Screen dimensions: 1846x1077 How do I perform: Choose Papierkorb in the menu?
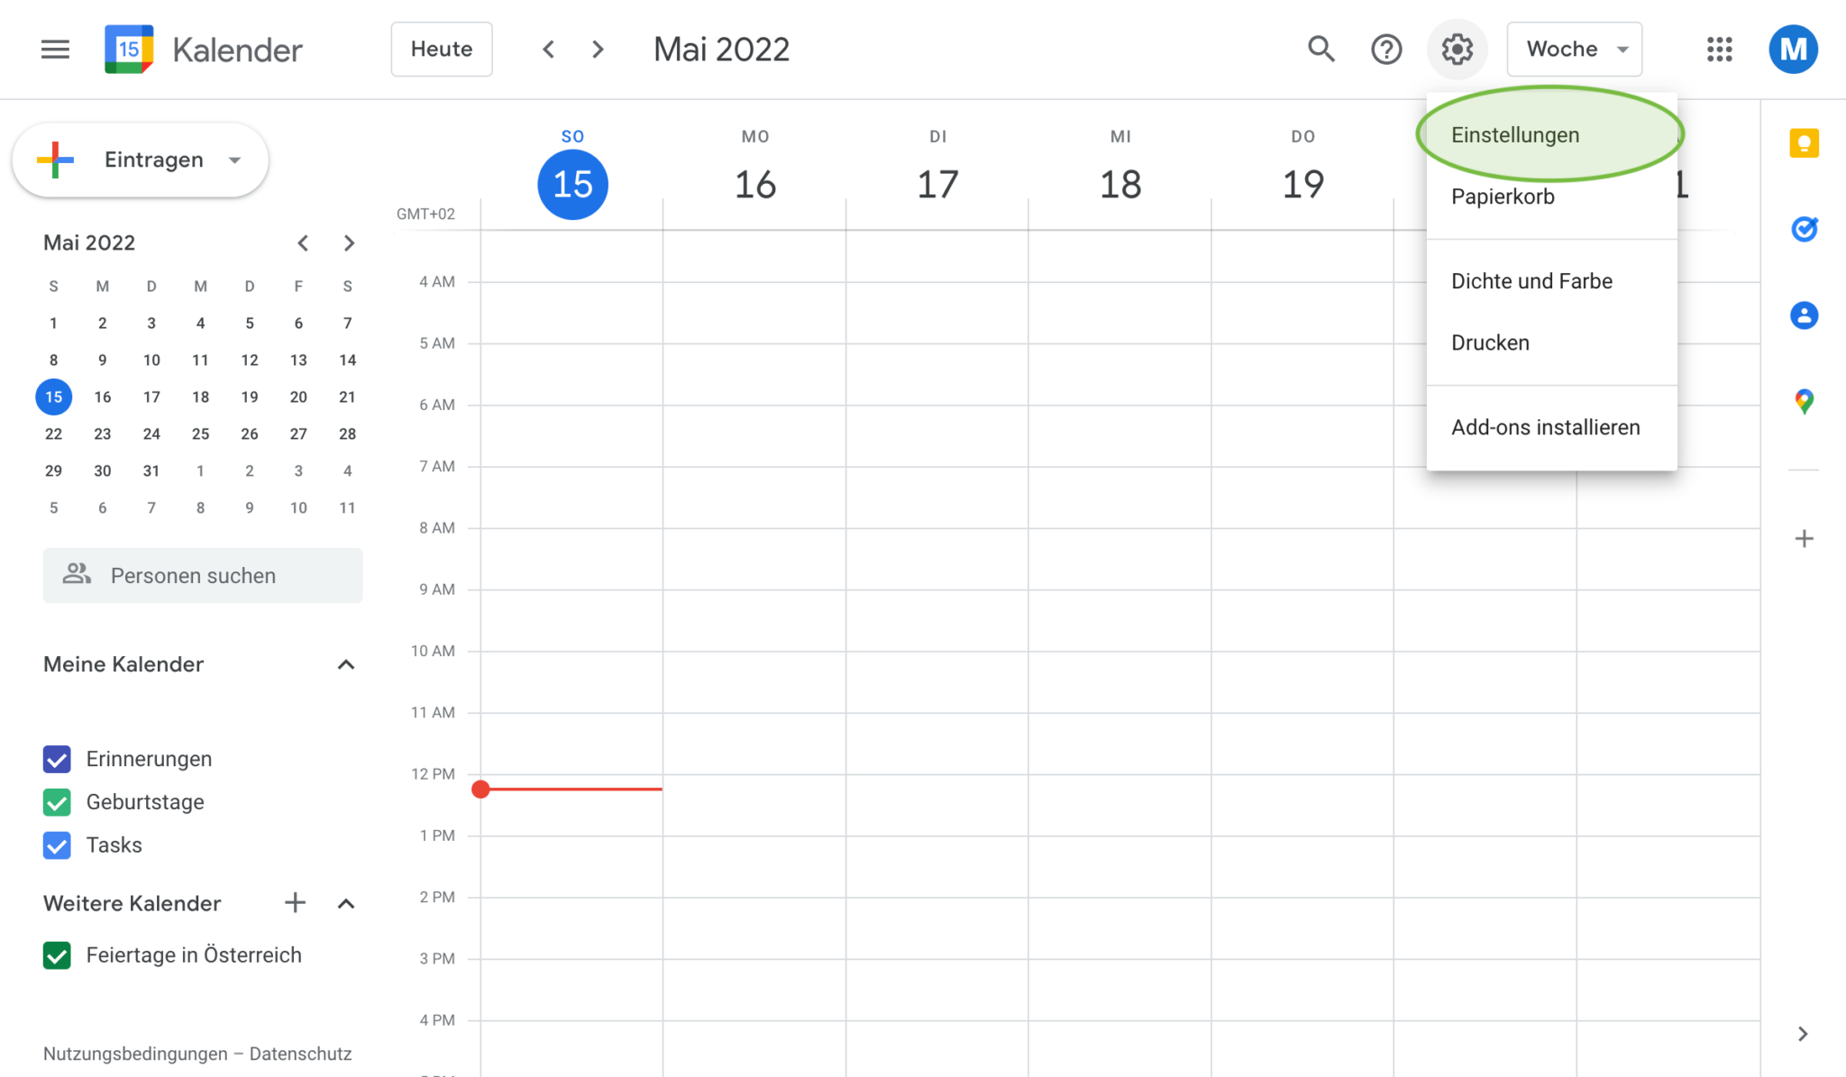(1551, 196)
